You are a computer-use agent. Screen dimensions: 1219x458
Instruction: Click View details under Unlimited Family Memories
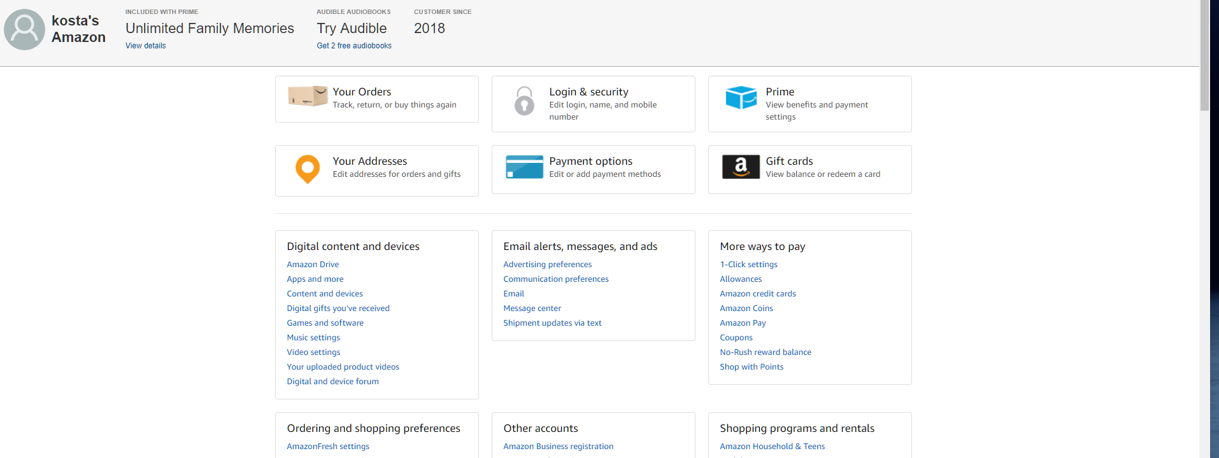click(x=145, y=46)
